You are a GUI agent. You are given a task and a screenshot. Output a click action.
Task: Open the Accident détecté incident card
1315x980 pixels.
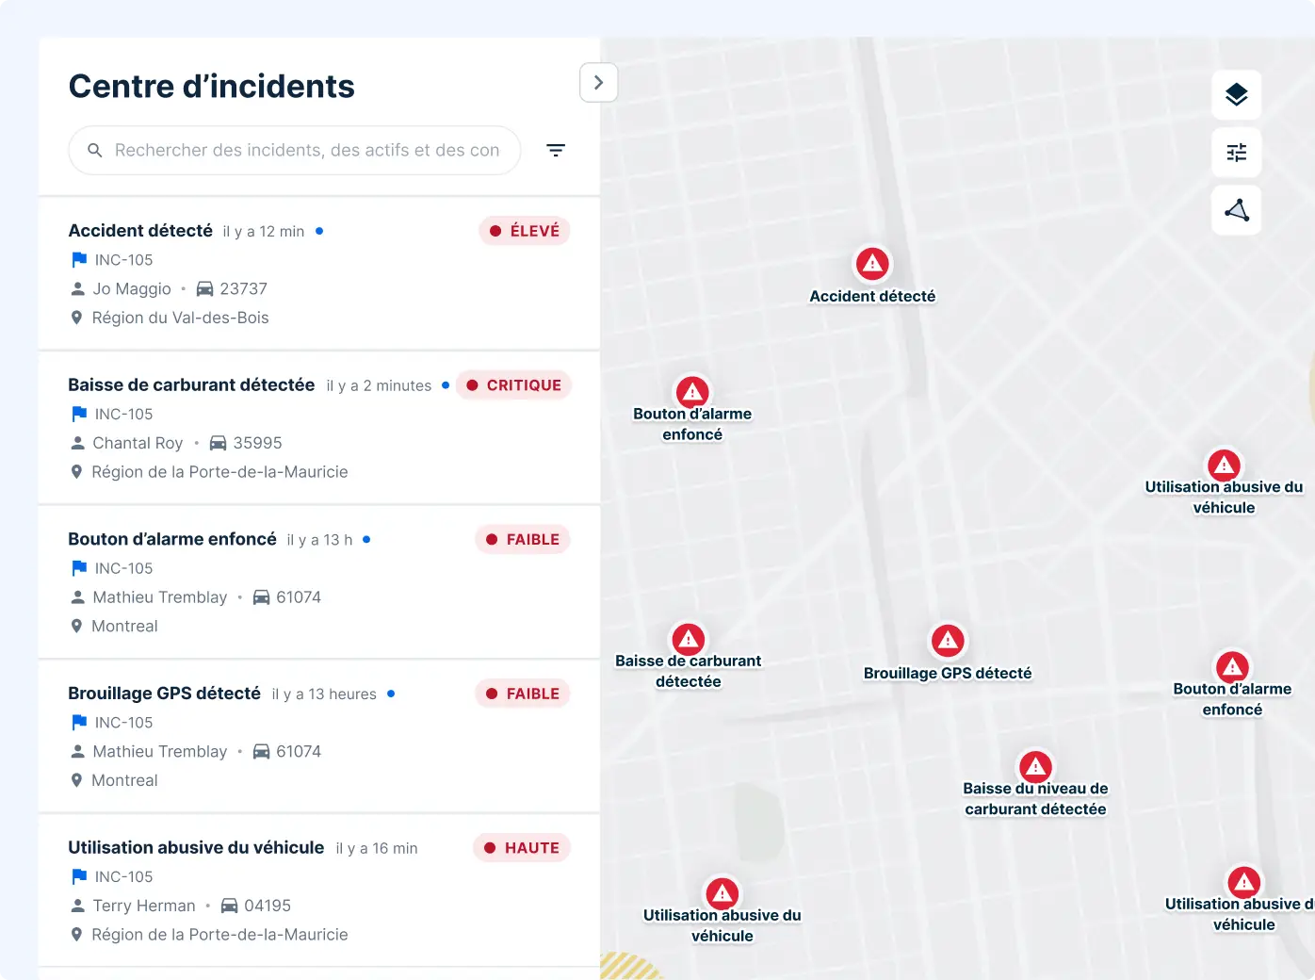319,273
